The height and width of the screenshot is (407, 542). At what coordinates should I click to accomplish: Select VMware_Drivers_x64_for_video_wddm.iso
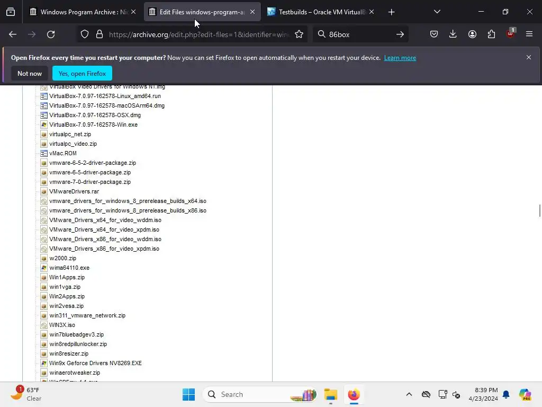[x=105, y=220]
